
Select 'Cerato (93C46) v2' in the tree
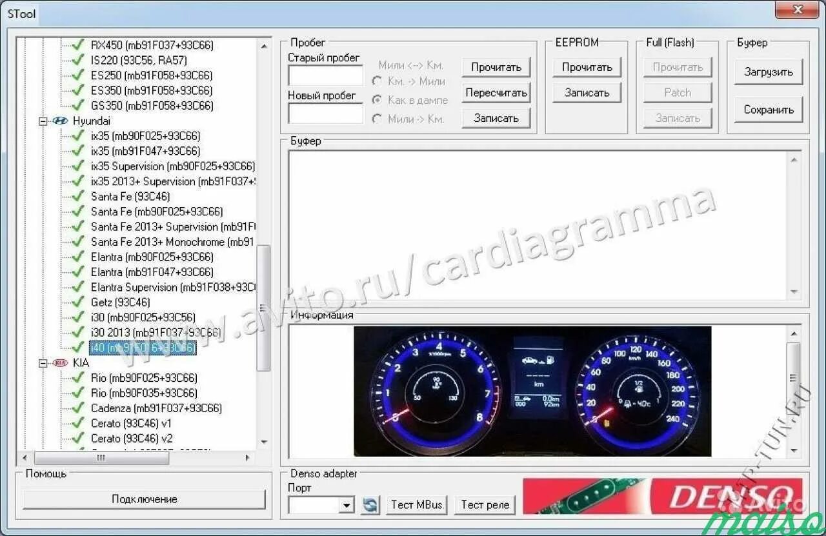tap(132, 438)
